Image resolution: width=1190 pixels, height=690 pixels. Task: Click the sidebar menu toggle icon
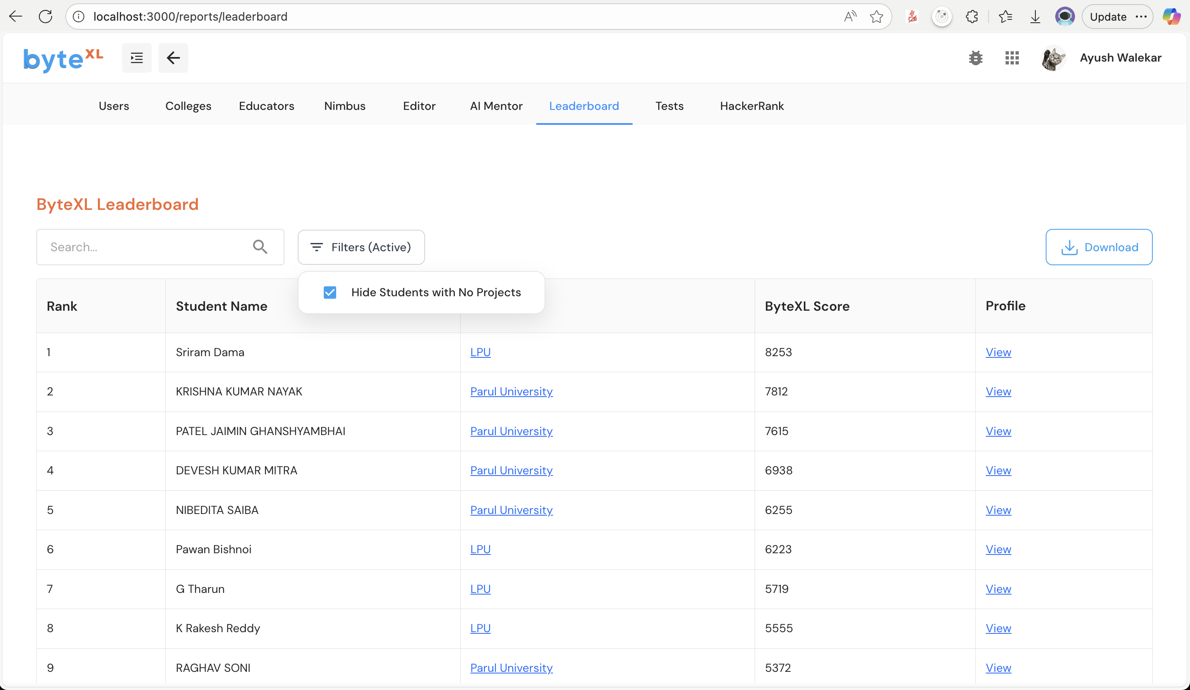[136, 57]
